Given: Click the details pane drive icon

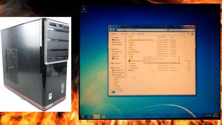Looking at the screenshot, I should [113, 92].
